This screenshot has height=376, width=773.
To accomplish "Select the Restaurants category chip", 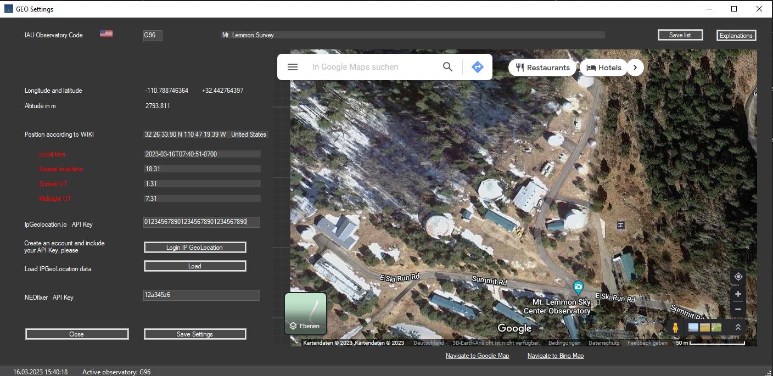I will tap(543, 68).
